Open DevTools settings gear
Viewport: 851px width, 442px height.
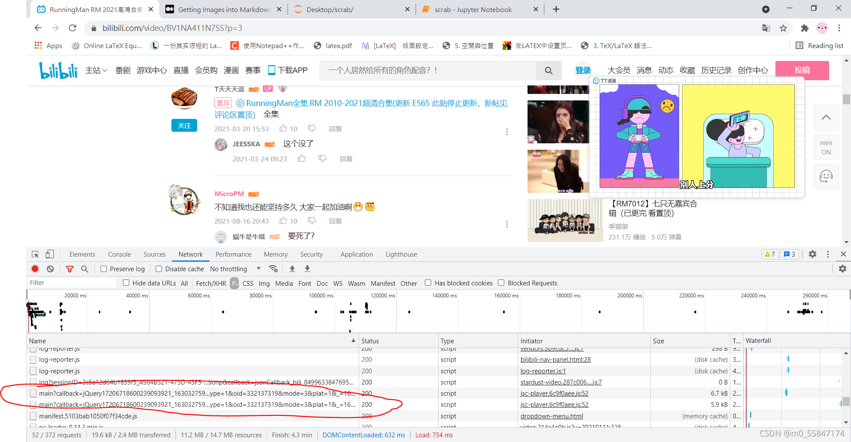[x=812, y=254]
